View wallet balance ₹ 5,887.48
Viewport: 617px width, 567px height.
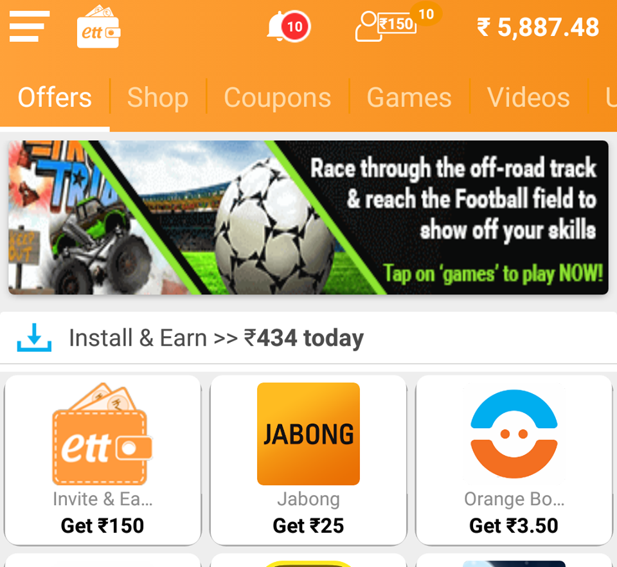pyautogui.click(x=538, y=27)
